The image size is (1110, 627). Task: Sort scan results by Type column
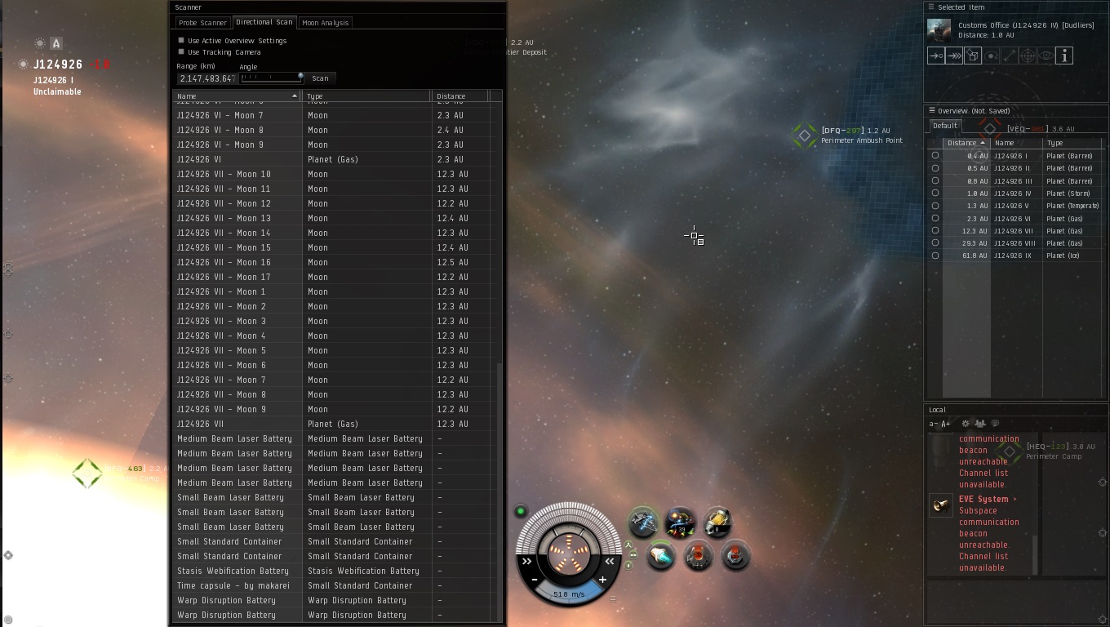coord(366,96)
